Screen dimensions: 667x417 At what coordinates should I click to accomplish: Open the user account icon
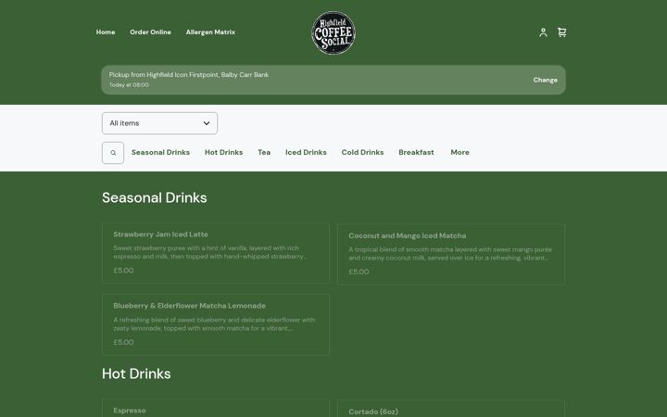543,32
